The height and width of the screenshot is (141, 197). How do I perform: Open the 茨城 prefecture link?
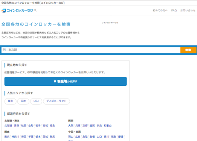[45, 136]
